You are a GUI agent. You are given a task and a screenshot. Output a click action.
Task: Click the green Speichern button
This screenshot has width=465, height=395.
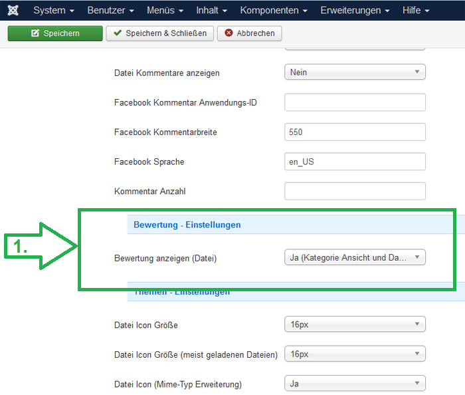pos(55,33)
